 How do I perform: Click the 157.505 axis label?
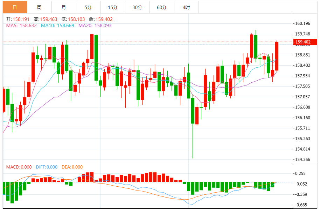pyautogui.click(x=302, y=86)
